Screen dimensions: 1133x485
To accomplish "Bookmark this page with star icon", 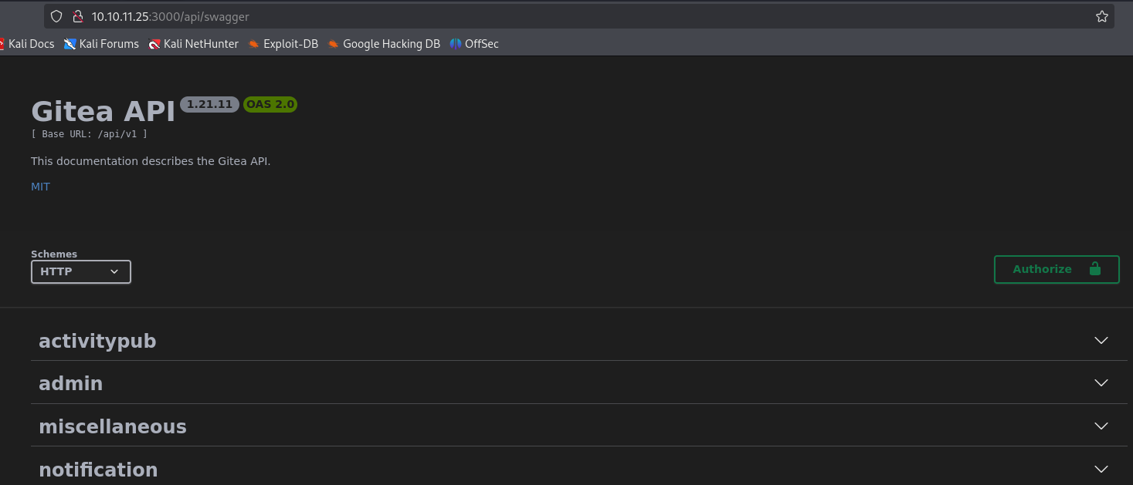I will (x=1101, y=16).
